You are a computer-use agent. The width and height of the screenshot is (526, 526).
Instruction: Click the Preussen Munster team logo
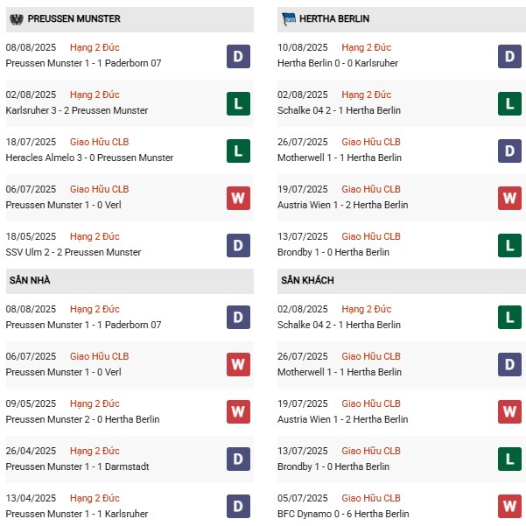coord(16,18)
